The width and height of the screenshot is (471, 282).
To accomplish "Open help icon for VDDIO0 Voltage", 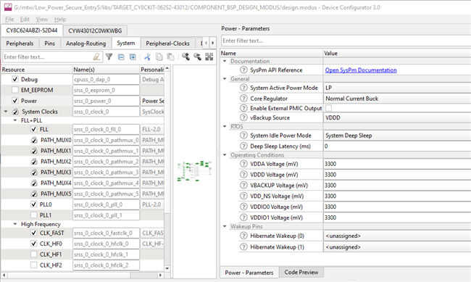I will tap(243, 207).
